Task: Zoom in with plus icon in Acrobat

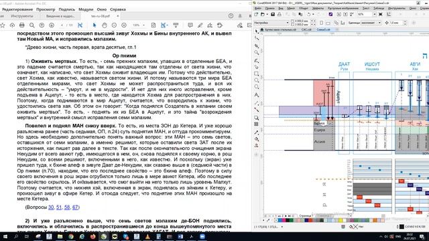Action: (124, 25)
